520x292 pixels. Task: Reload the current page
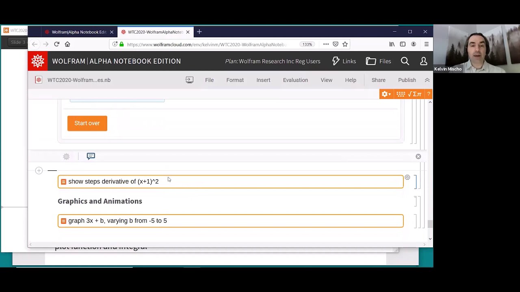[x=56, y=44]
